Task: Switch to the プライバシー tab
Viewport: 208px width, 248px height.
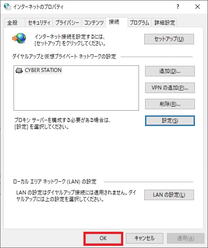Action: tap(67, 23)
